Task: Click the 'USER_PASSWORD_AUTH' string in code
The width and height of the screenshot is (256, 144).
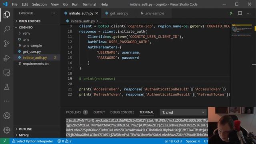Action: click(x=128, y=42)
